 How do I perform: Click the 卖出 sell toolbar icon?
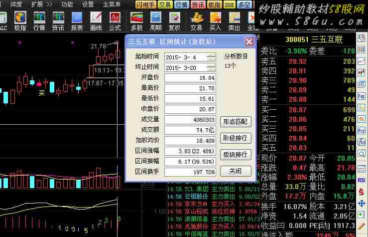(234, 21)
